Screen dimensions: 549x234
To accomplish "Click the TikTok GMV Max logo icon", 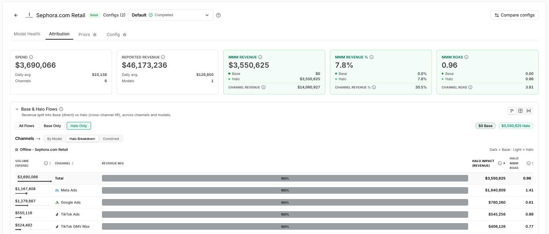I will point(57,227).
